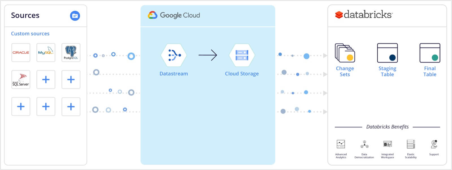Click the Data Democratization caption

[364, 156]
